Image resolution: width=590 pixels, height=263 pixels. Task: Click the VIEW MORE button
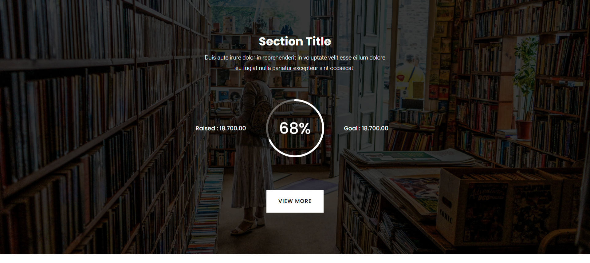tap(295, 201)
